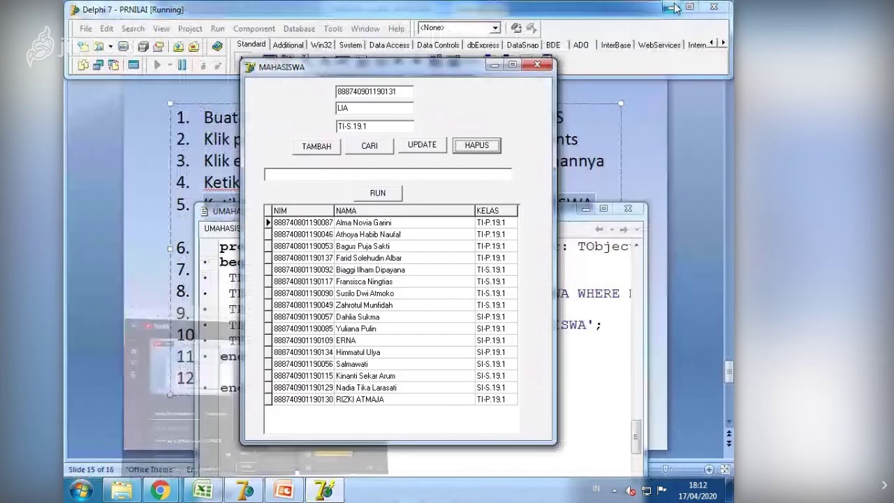
Task: Click the PowerPoint zoom slider handle
Action: (666, 469)
